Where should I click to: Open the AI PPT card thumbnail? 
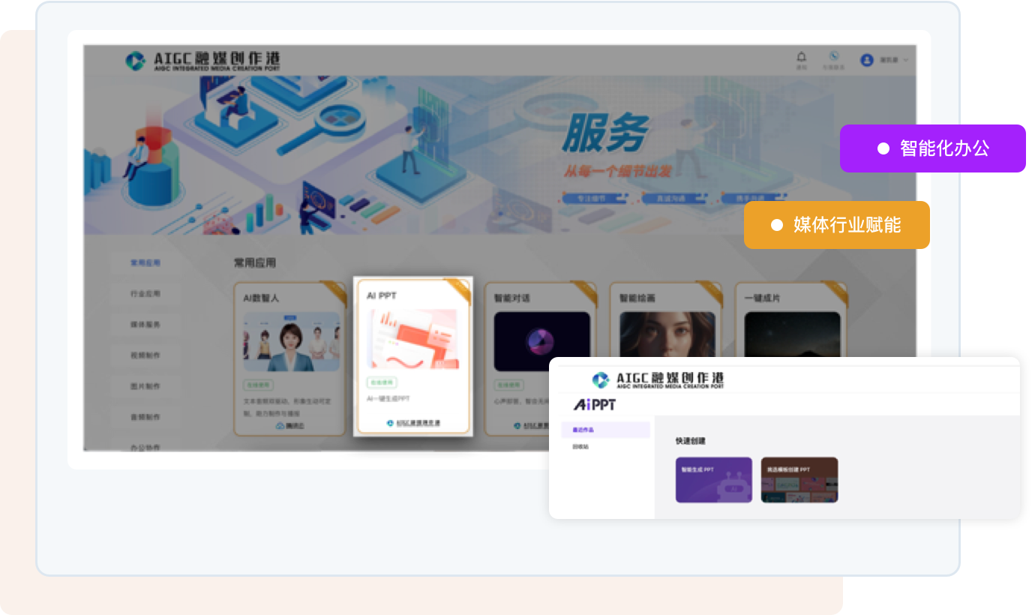(412, 339)
